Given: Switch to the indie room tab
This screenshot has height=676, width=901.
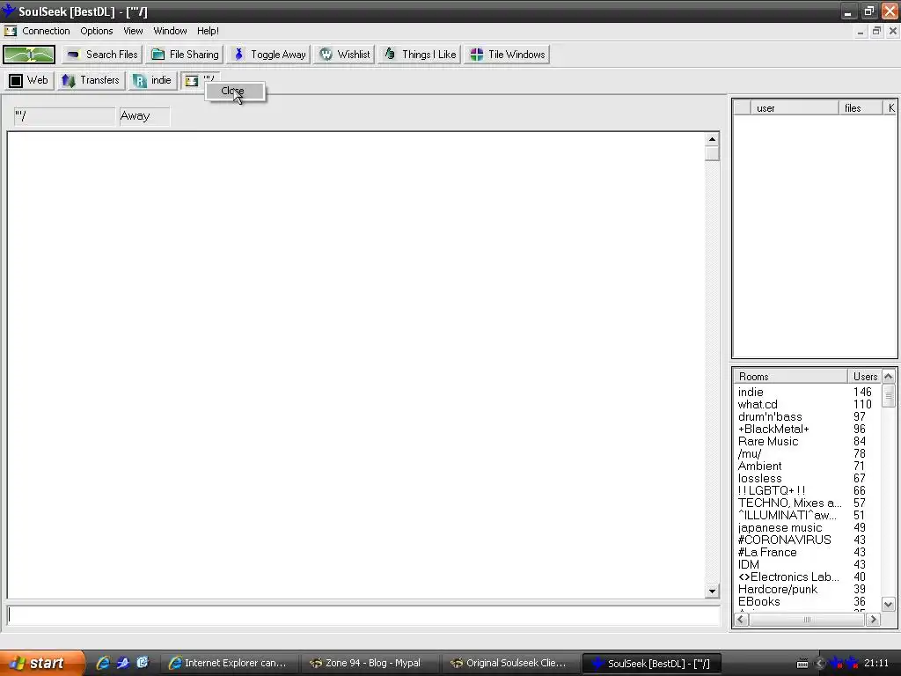Looking at the screenshot, I should [152, 80].
